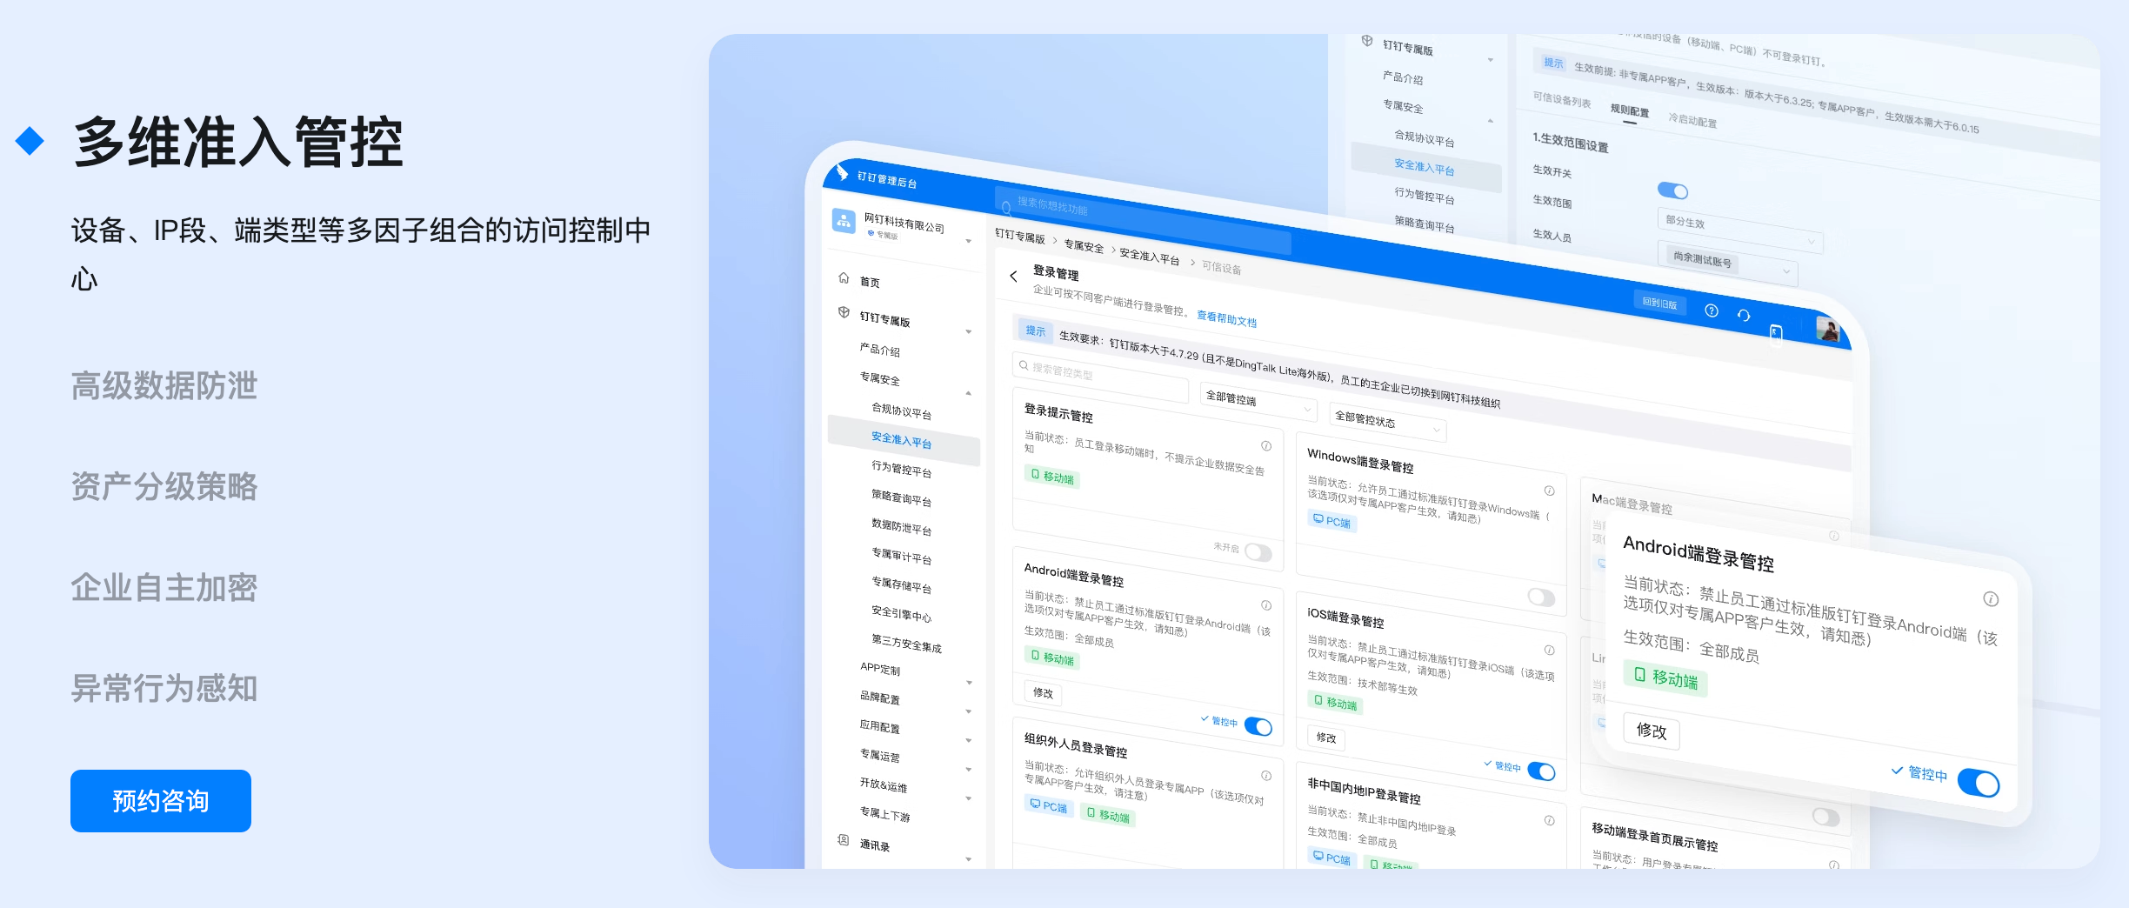
Task: Click the 移动端 tag on enlarged Android popup card
Action: click(1666, 678)
